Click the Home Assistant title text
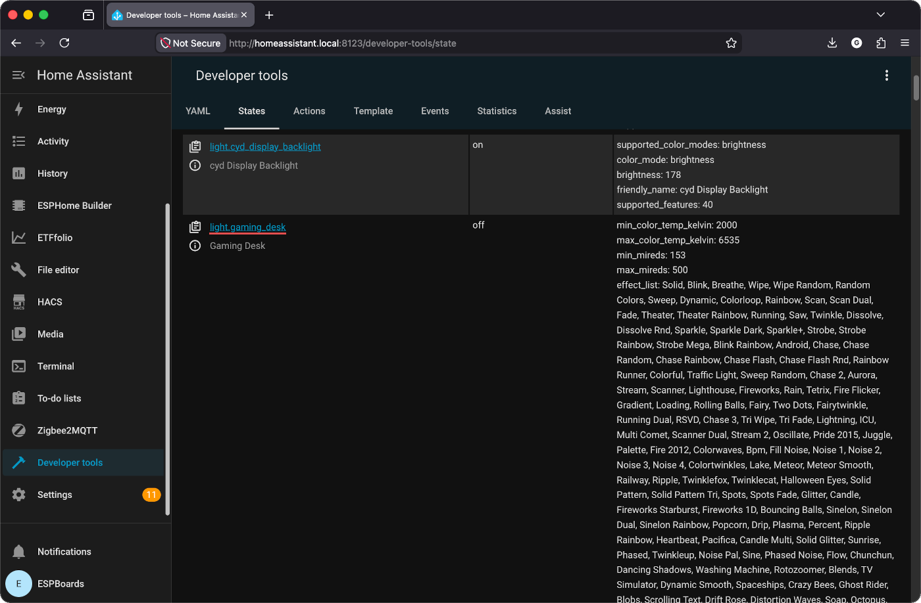This screenshot has height=603, width=921. [85, 76]
